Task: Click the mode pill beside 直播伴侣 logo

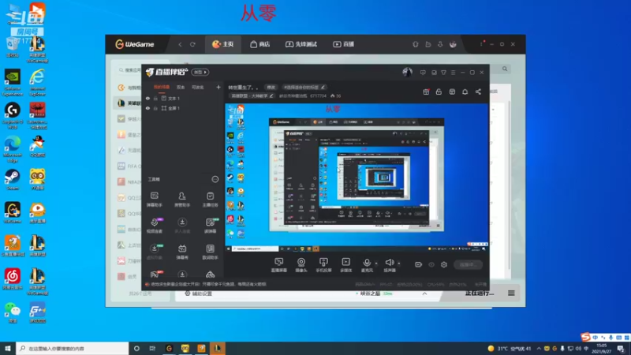Action: tap(200, 72)
